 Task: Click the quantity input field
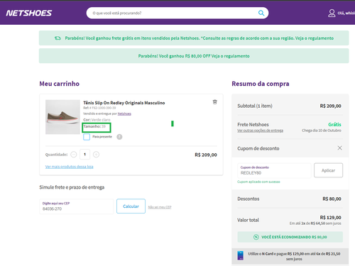pos(84,155)
